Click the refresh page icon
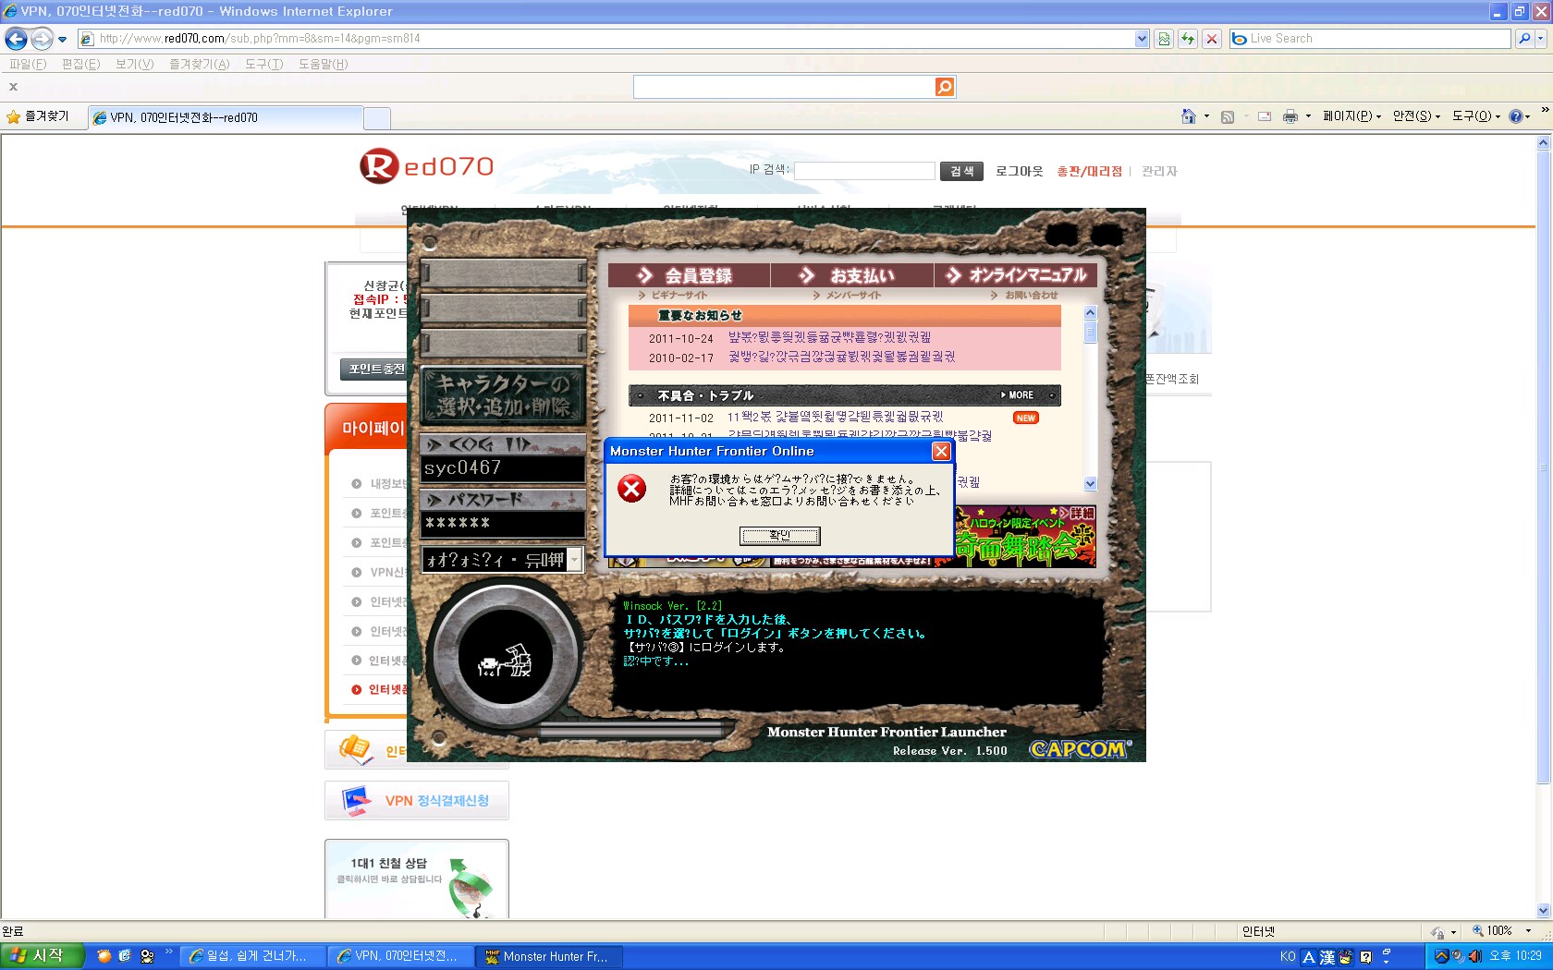The height and width of the screenshot is (970, 1553). [x=1188, y=39]
